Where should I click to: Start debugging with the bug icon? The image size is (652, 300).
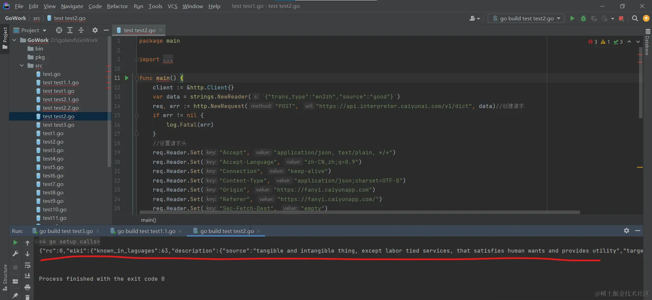[583, 18]
